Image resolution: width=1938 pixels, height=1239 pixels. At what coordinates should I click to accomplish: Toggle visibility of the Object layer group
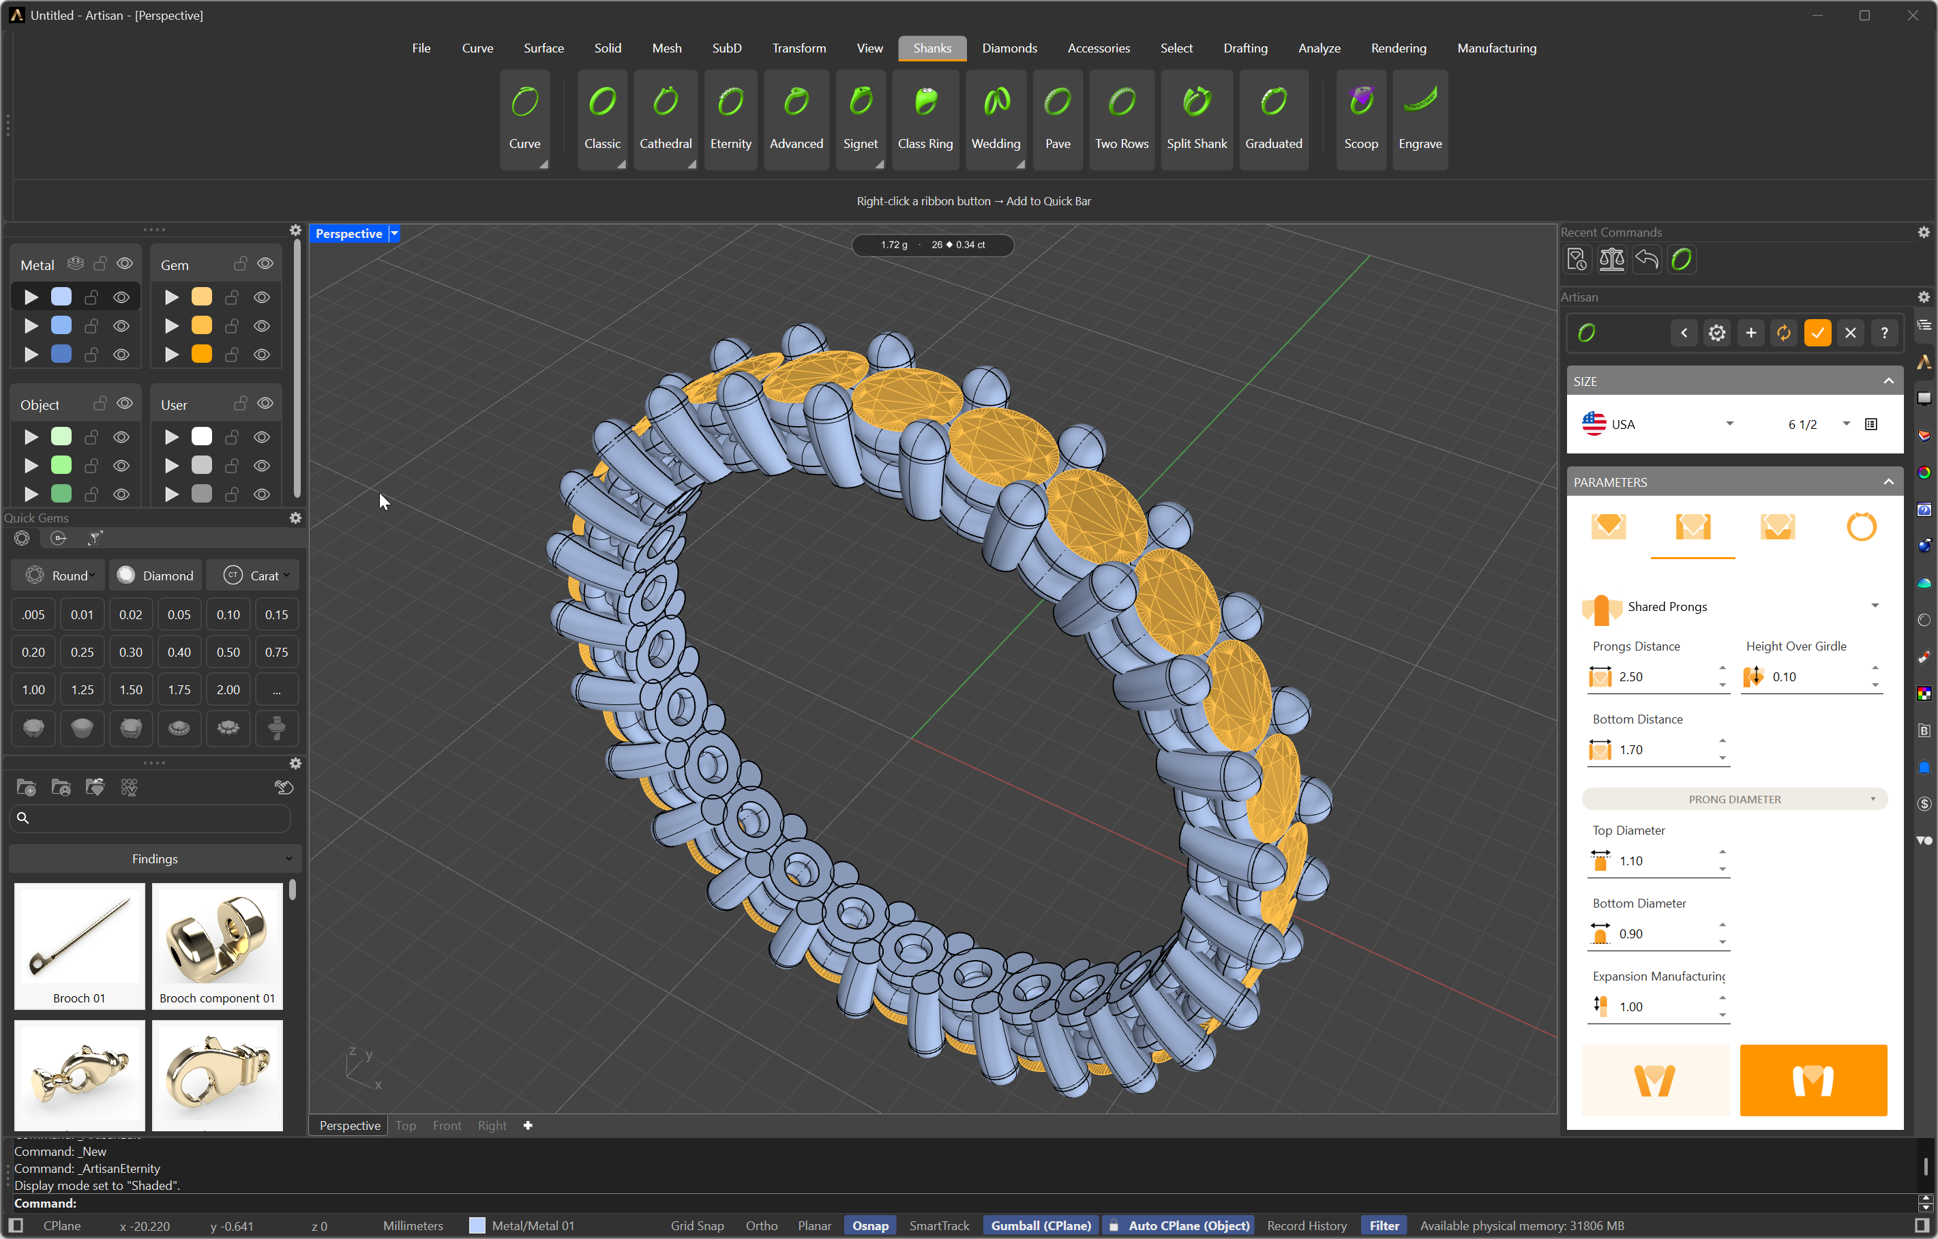[x=125, y=403]
